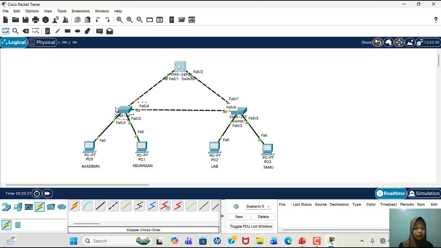Choose the Copper Straight-Through cable
The image size is (441, 248).
tap(100, 206)
